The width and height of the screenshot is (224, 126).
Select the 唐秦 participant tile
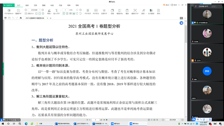[207, 72]
